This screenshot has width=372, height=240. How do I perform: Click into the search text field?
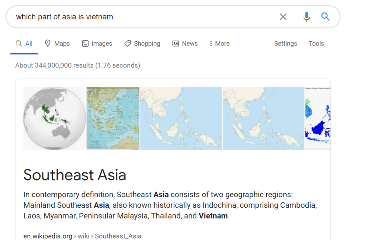pyautogui.click(x=145, y=17)
